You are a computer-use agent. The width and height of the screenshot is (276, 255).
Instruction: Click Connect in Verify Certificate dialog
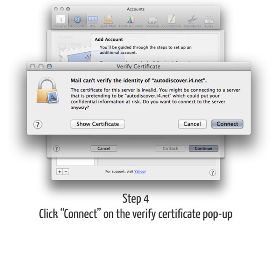point(227,124)
